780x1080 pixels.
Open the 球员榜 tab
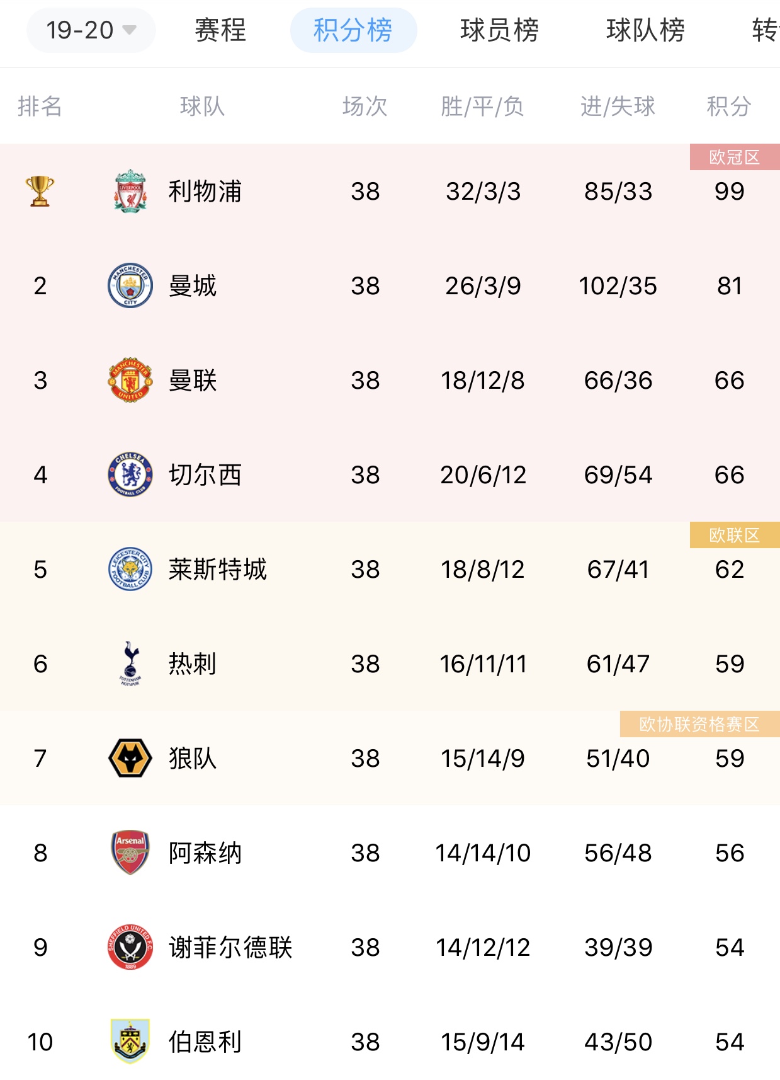[499, 30]
